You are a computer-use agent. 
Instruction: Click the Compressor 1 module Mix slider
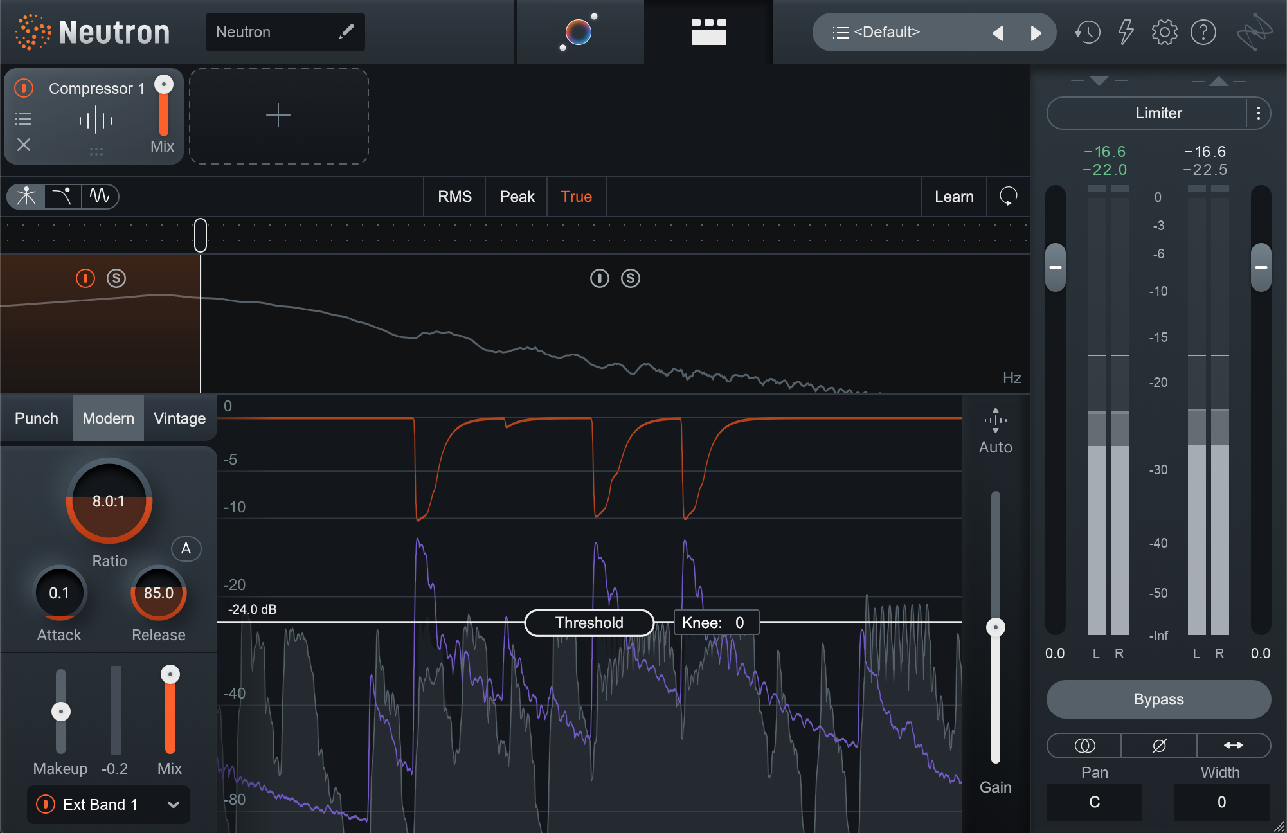point(164,106)
